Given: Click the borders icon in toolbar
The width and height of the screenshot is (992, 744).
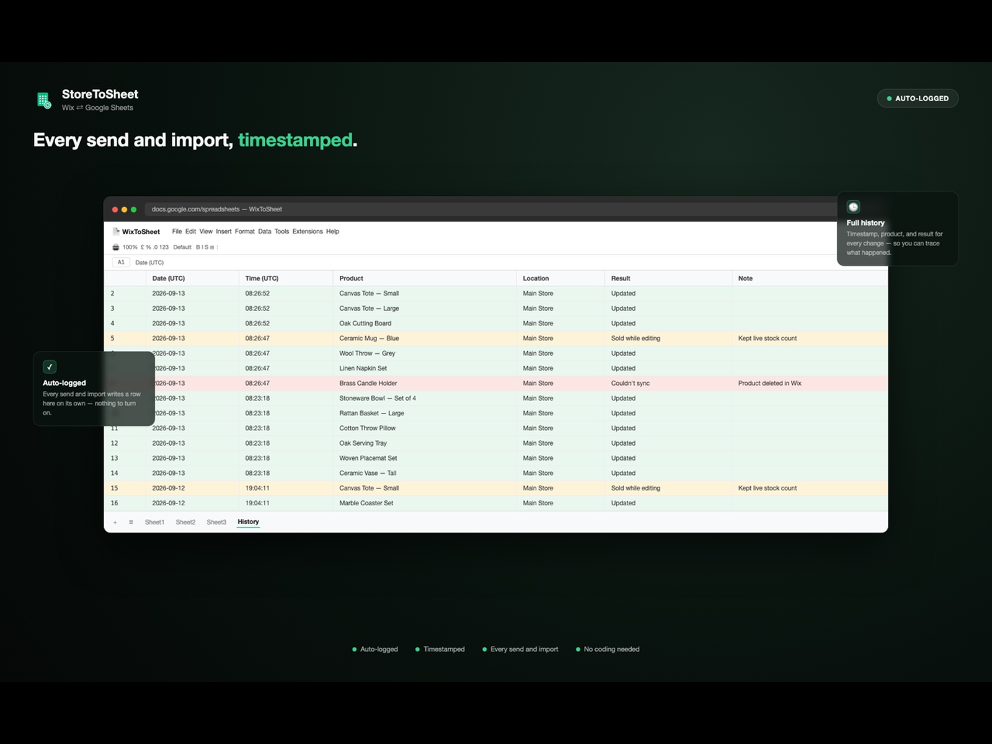Looking at the screenshot, I should coord(212,247).
